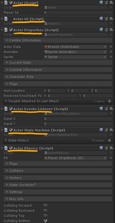Click edit pencil icon beside Sprite (Animator)
Viewport: 115px width, 223px height.
[105, 52]
